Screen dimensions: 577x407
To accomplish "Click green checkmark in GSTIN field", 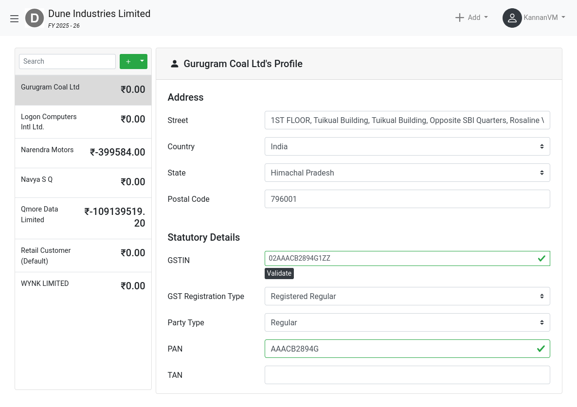I will point(541,259).
